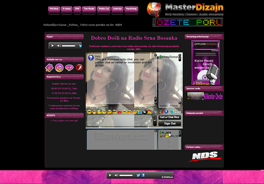Click the OFFLINE status indicator

(x=206, y=45)
